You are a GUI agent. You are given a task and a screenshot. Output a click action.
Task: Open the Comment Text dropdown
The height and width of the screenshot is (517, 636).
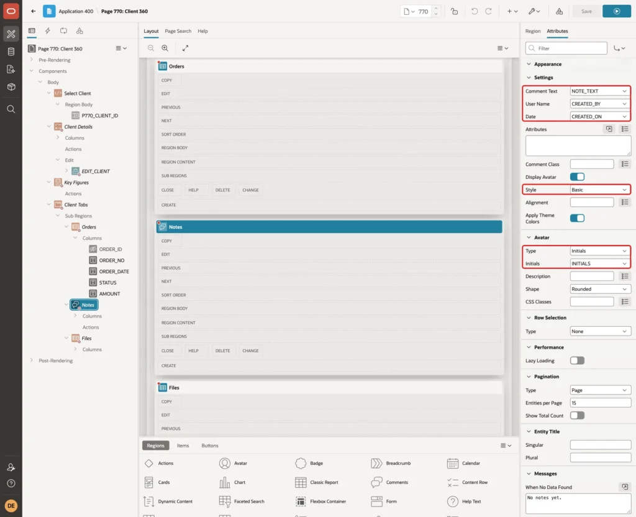(599, 91)
